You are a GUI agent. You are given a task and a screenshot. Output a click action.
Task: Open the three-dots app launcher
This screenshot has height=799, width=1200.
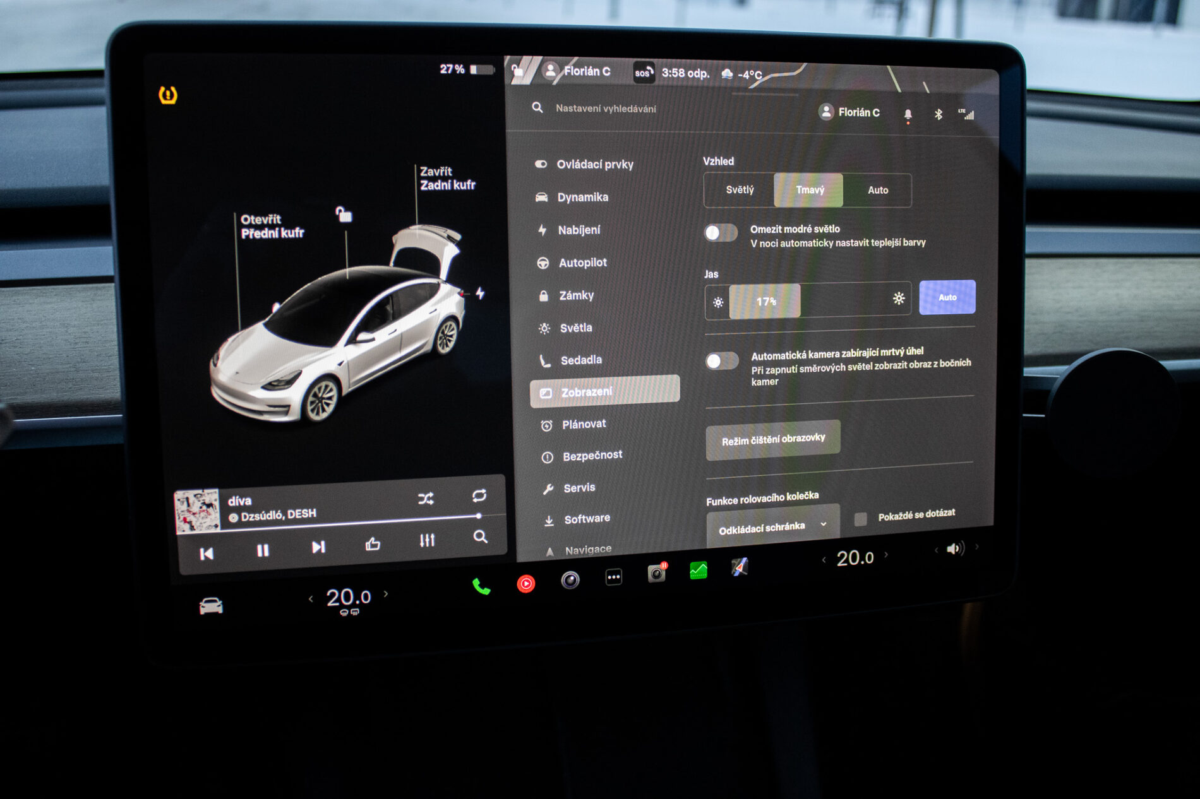coord(613,577)
